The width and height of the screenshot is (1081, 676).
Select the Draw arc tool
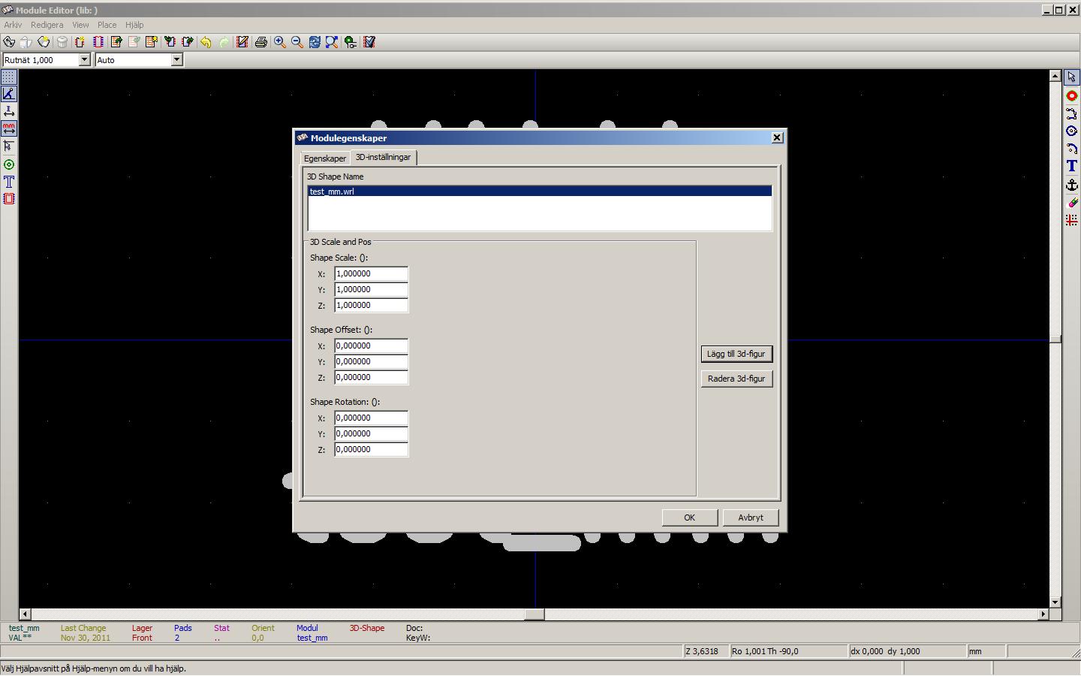[x=1071, y=149]
